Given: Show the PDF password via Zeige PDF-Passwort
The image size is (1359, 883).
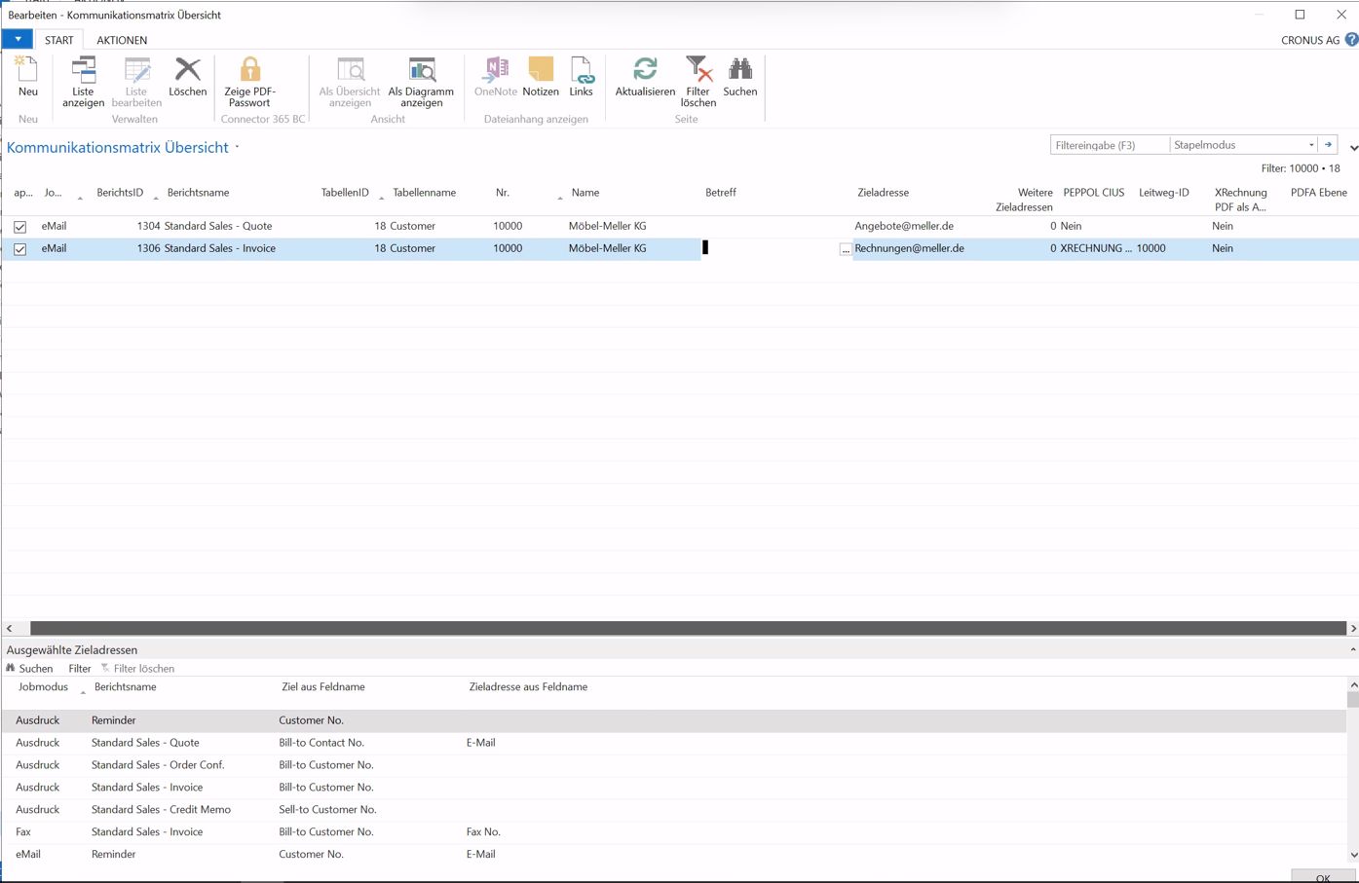Looking at the screenshot, I should (249, 82).
